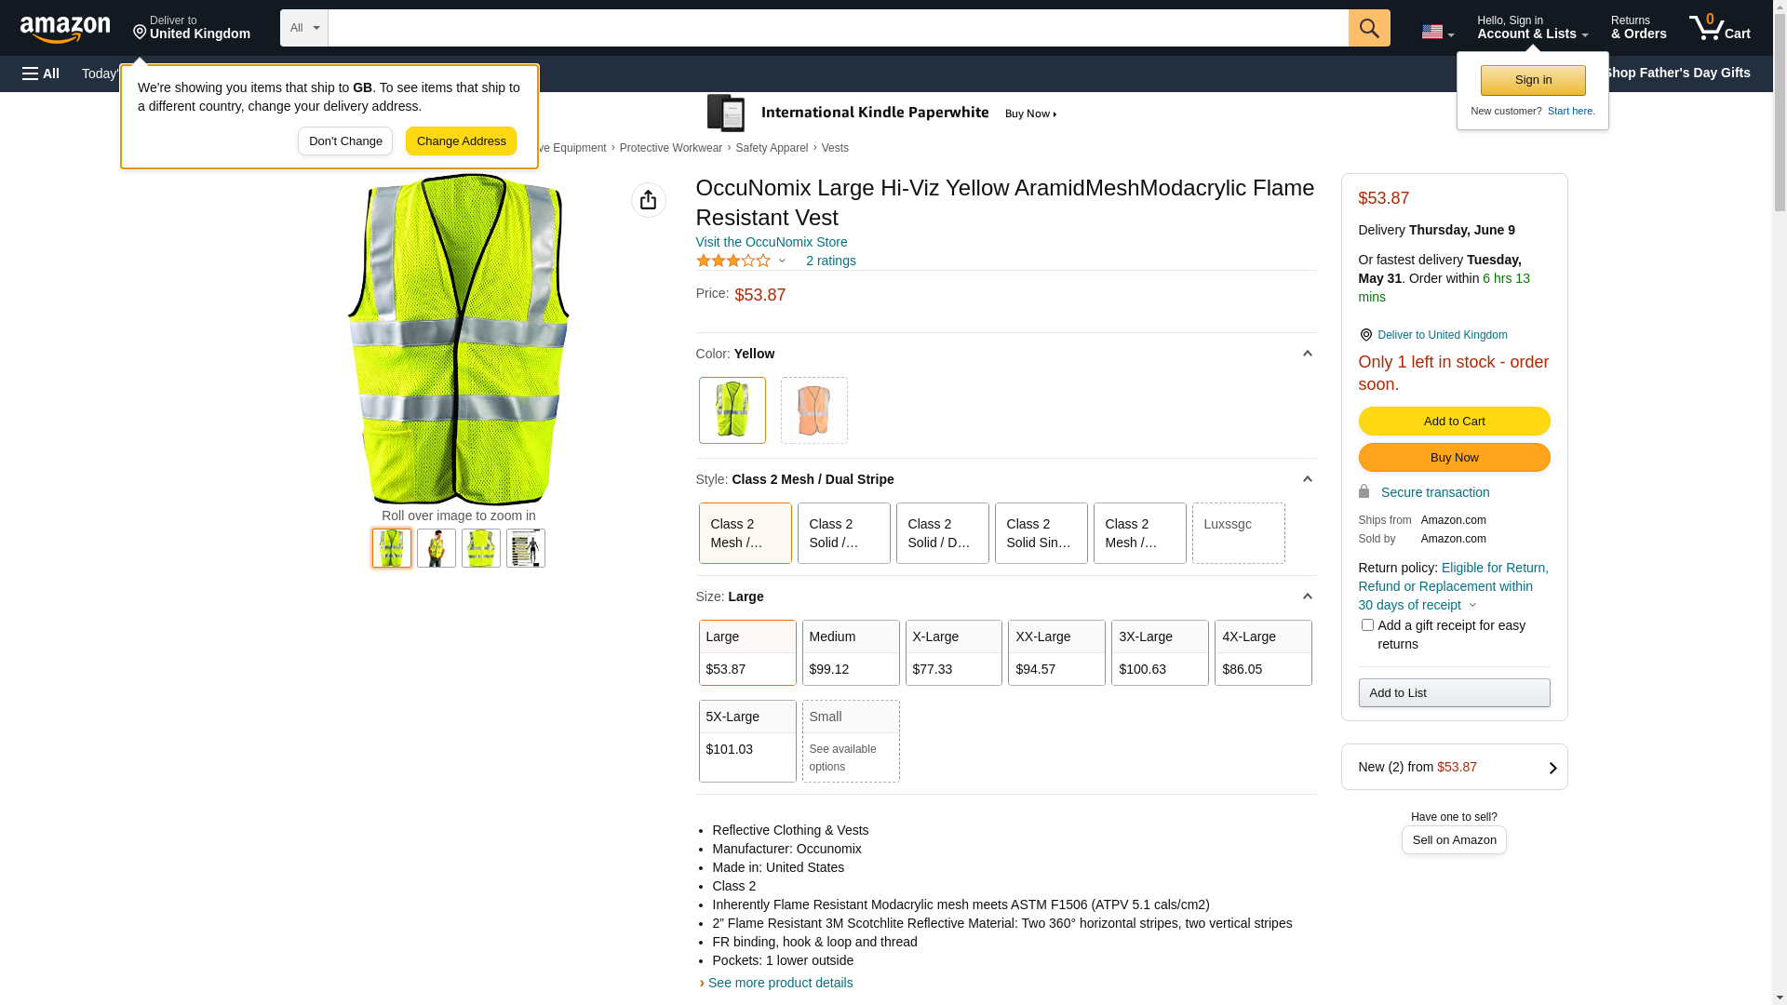Check the gift receipt checkbox
The width and height of the screenshot is (1787, 1005).
[x=1366, y=625]
